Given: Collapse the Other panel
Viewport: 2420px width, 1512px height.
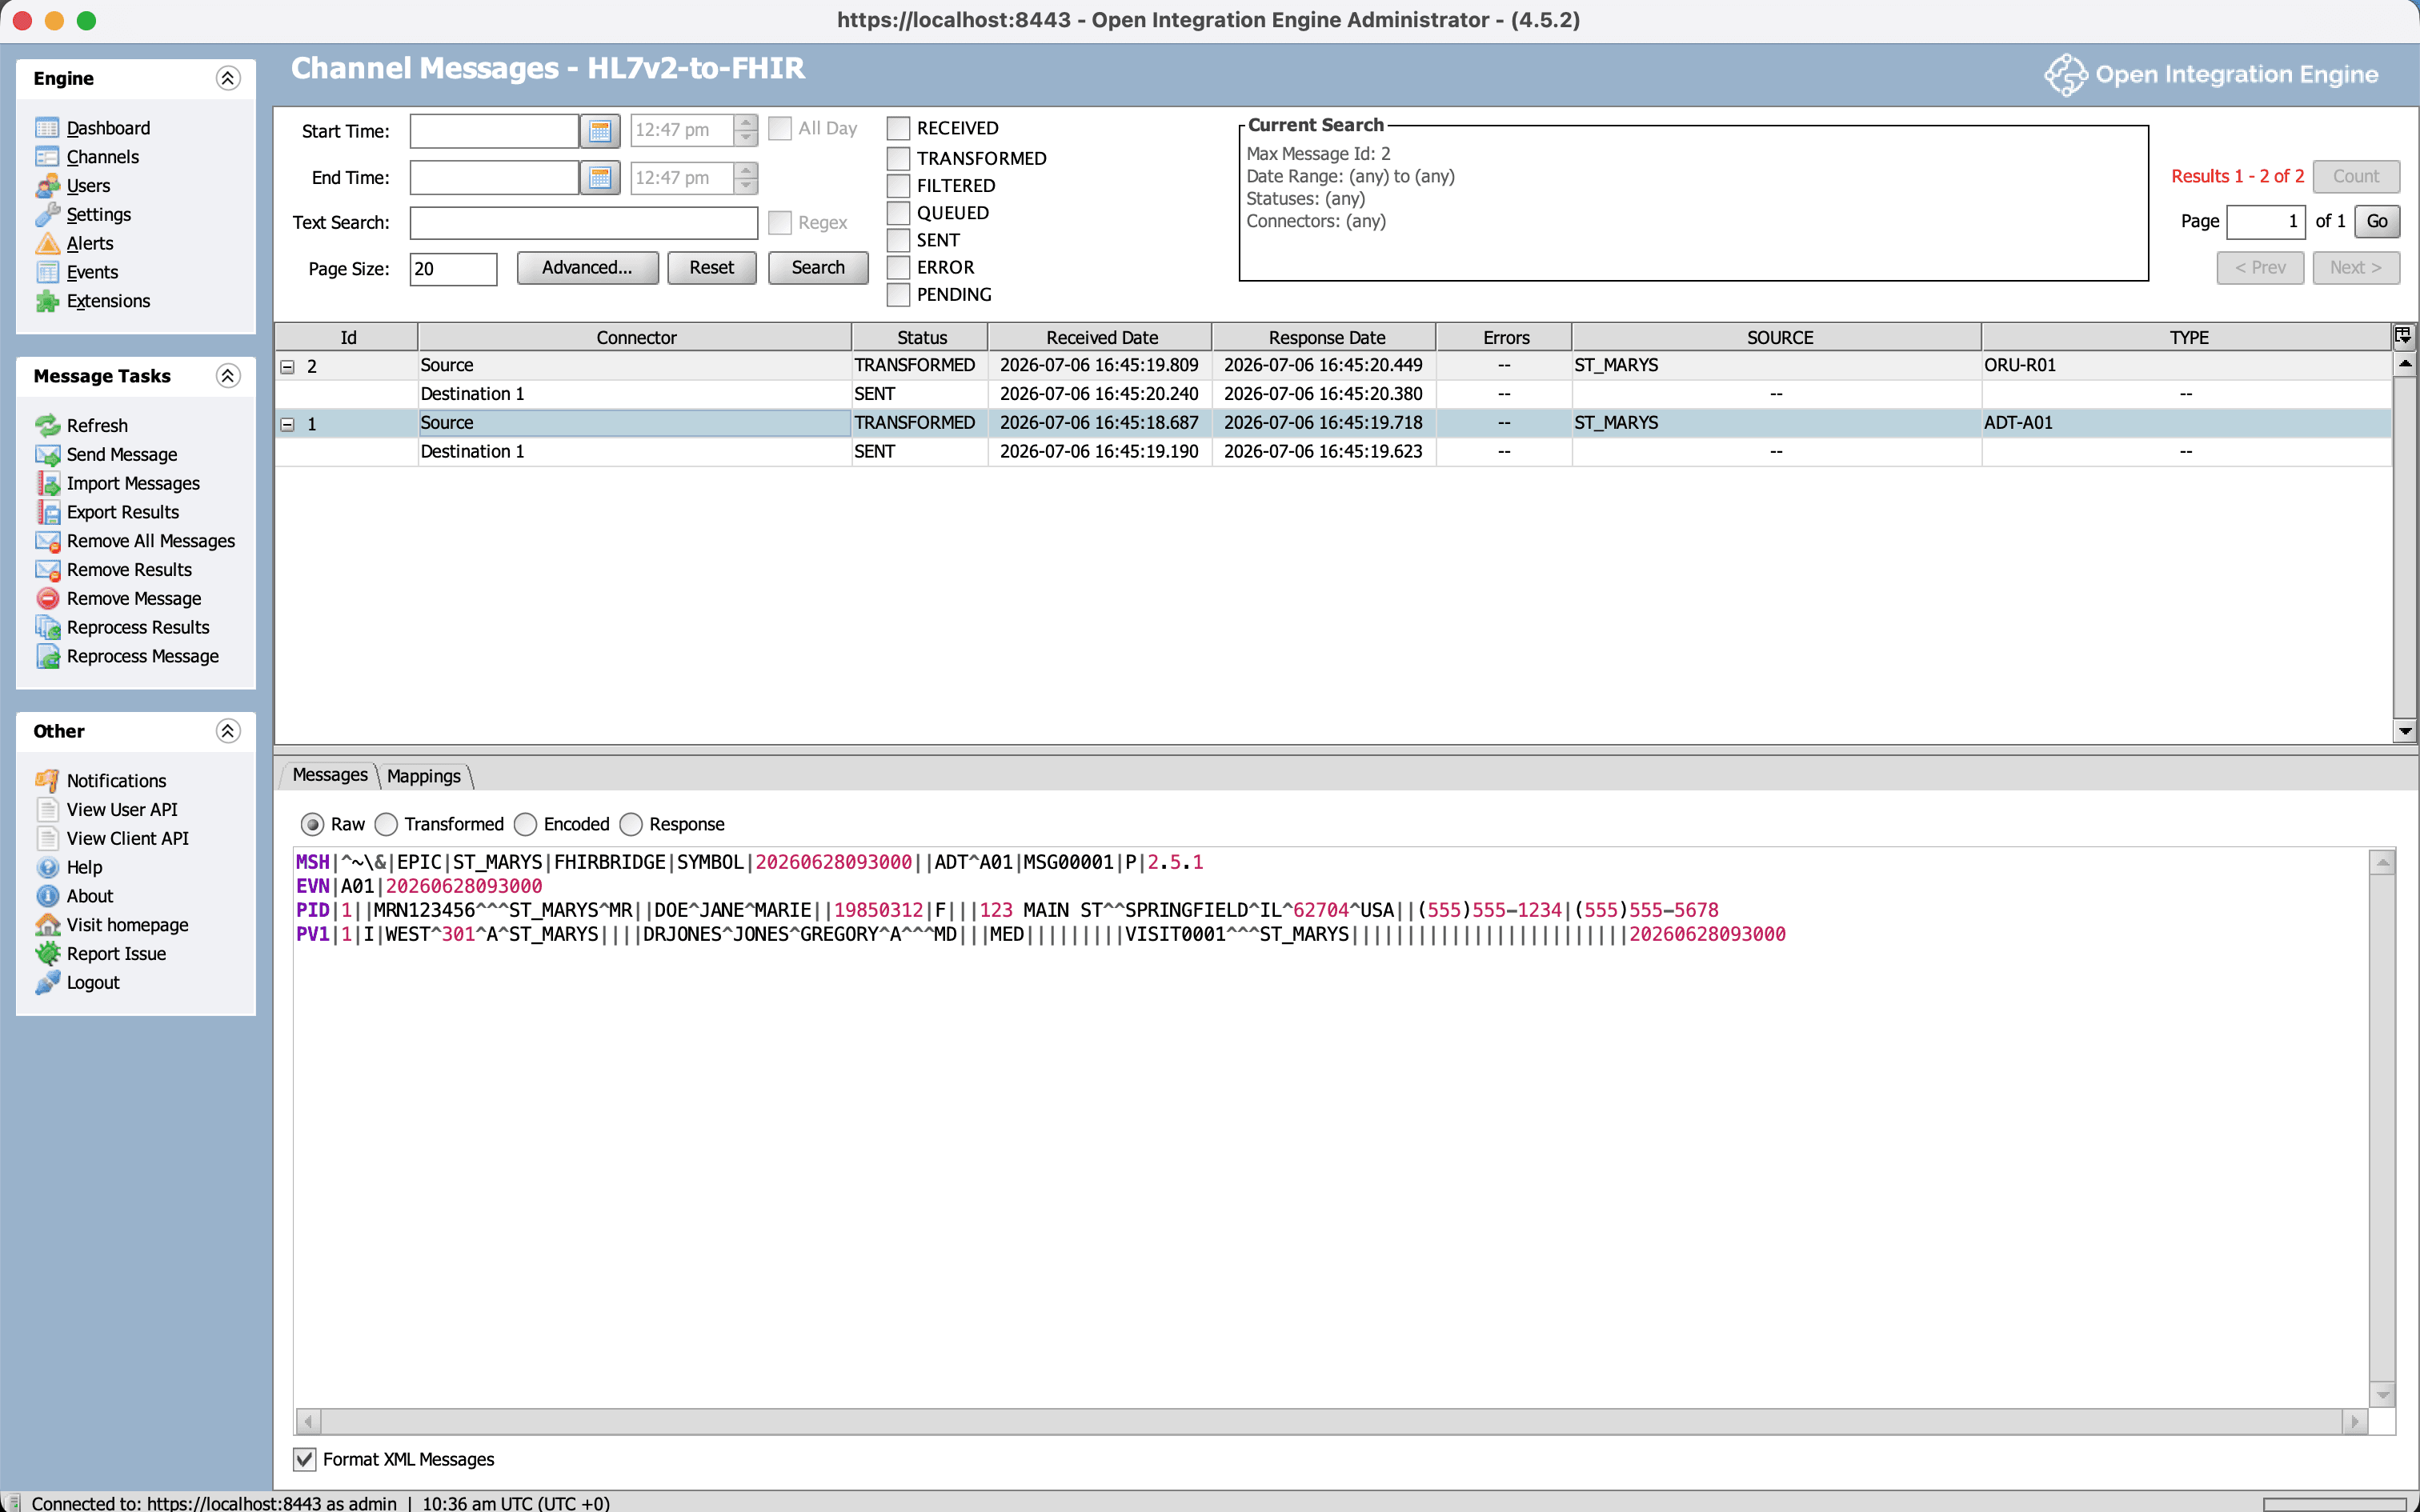Looking at the screenshot, I should (x=228, y=731).
